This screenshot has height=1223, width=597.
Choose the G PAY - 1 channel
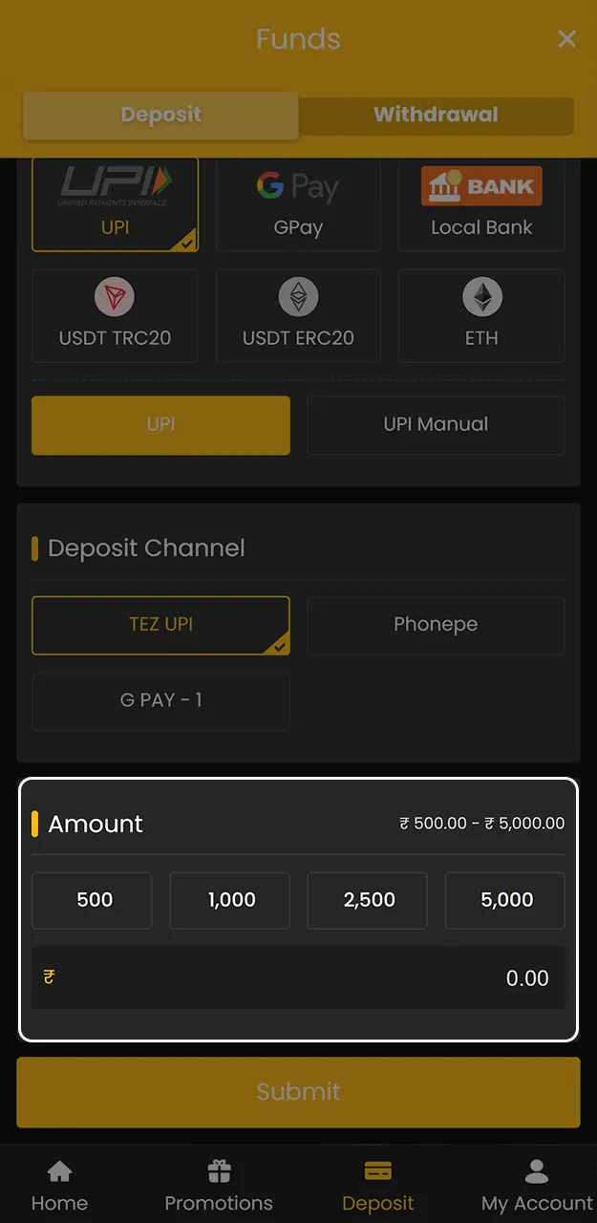[x=160, y=700]
